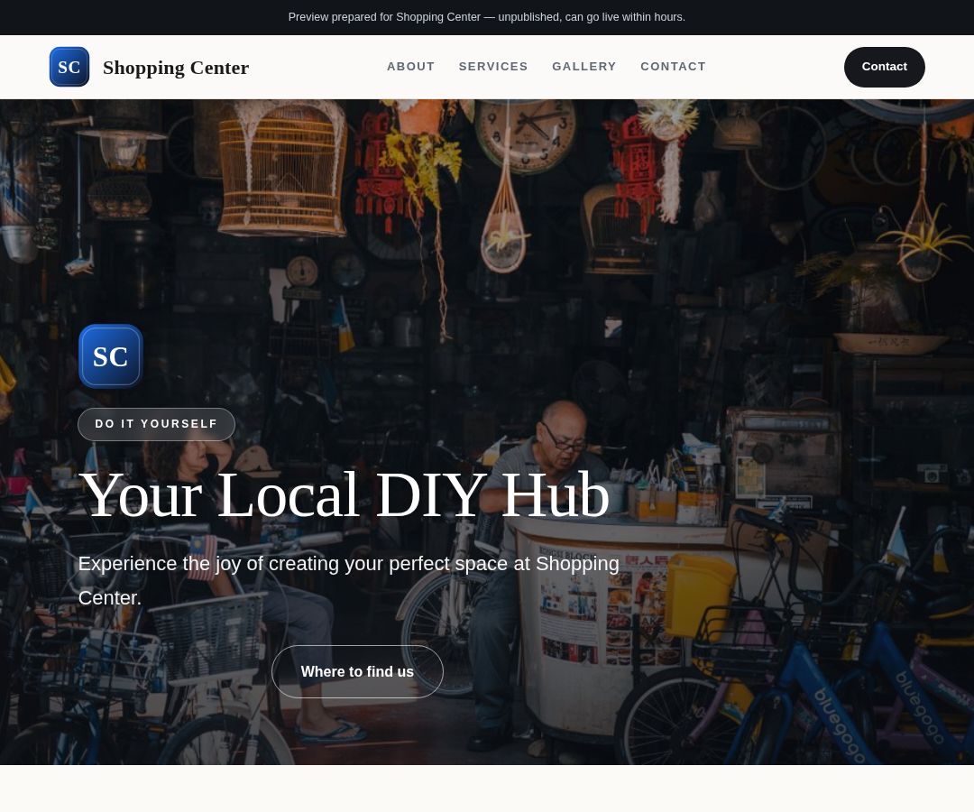Screen dimensions: 974x812
Task: Click the preview notice banner text
Action: pyautogui.click(x=487, y=17)
